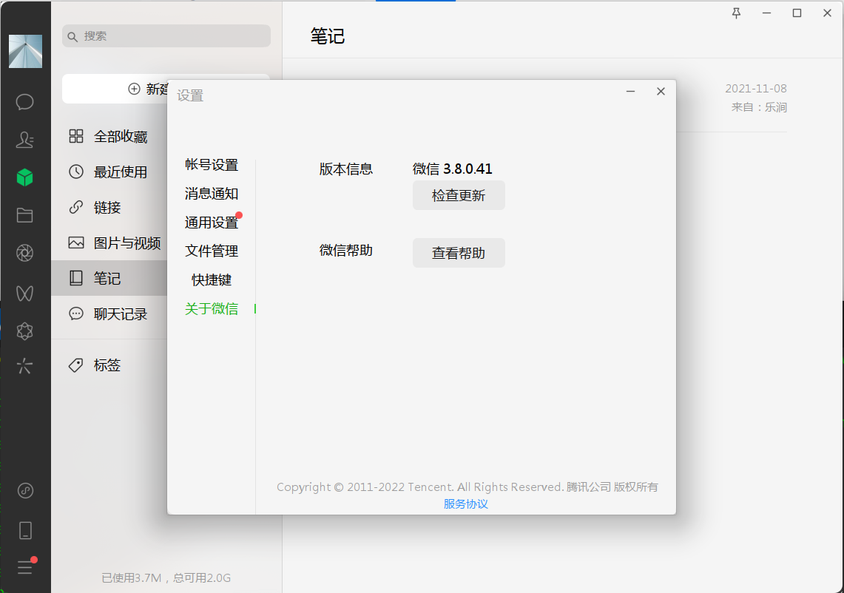Switch to 消息通知 settings tab
Image resolution: width=844 pixels, height=593 pixels.
tap(212, 194)
